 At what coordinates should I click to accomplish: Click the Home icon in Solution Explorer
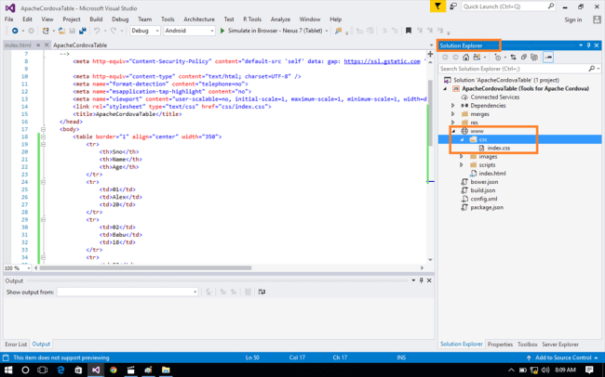pyautogui.click(x=467, y=58)
